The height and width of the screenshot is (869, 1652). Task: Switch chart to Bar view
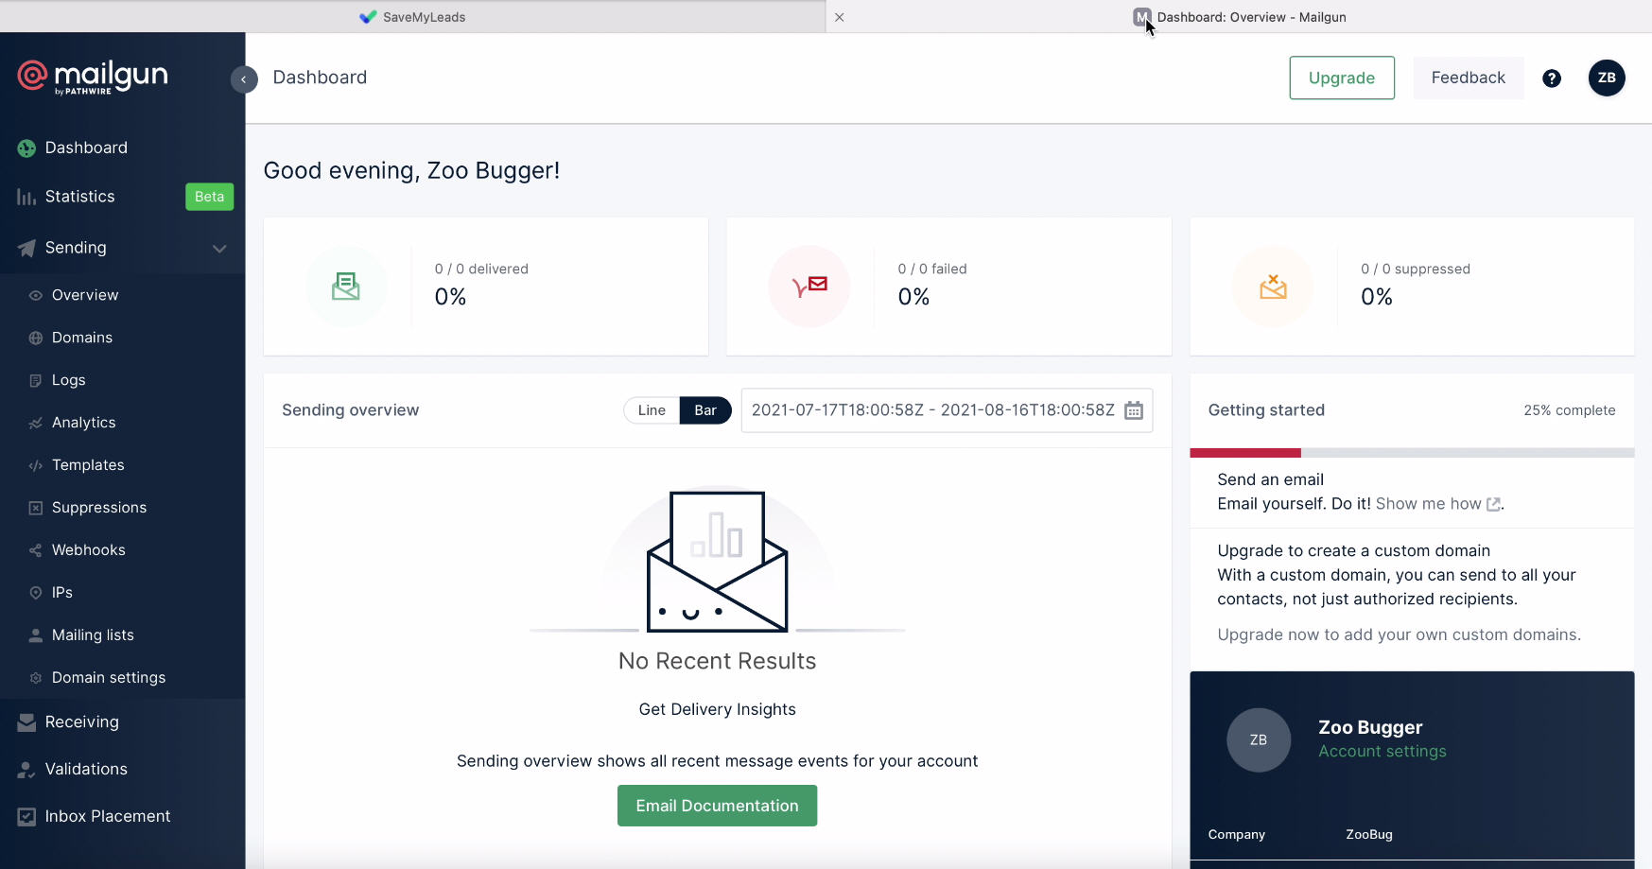[x=705, y=410]
